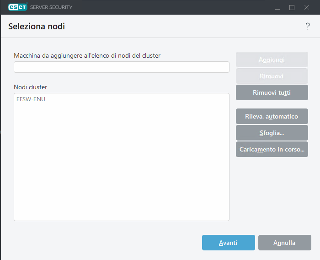Click the SERVER SECURITY title text
Image resolution: width=320 pixels, height=260 pixels.
(x=51, y=7)
